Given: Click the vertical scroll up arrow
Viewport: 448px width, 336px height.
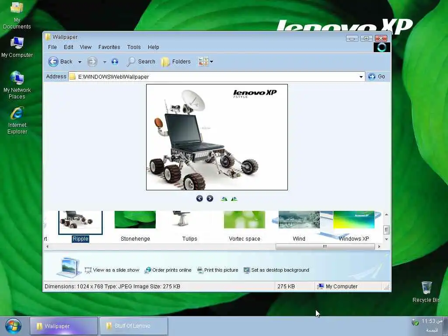Looking at the screenshot, I should pos(386,214).
